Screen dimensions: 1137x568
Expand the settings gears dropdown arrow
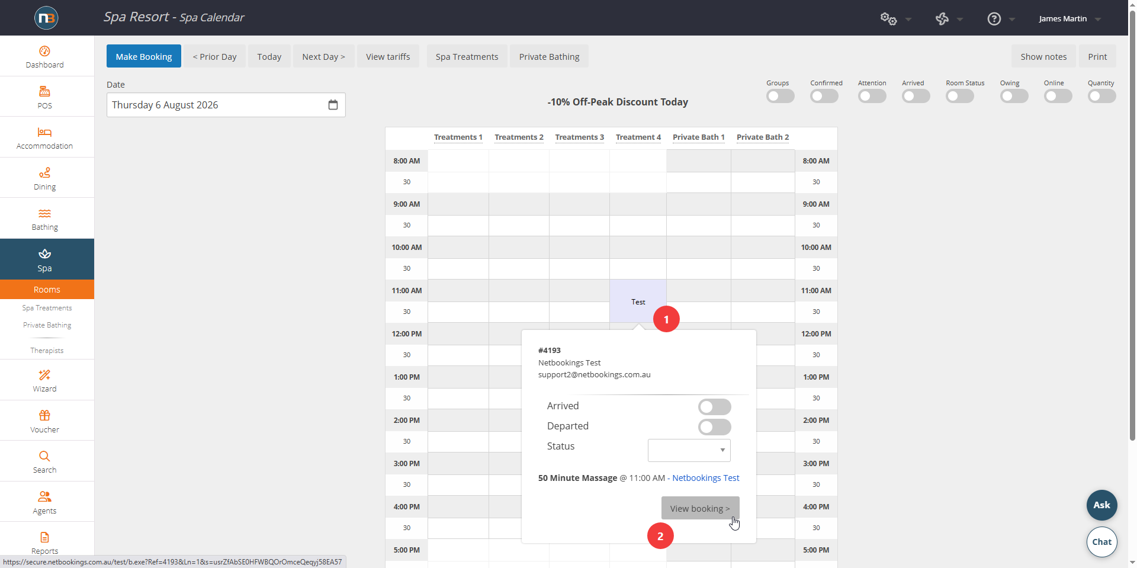click(908, 20)
